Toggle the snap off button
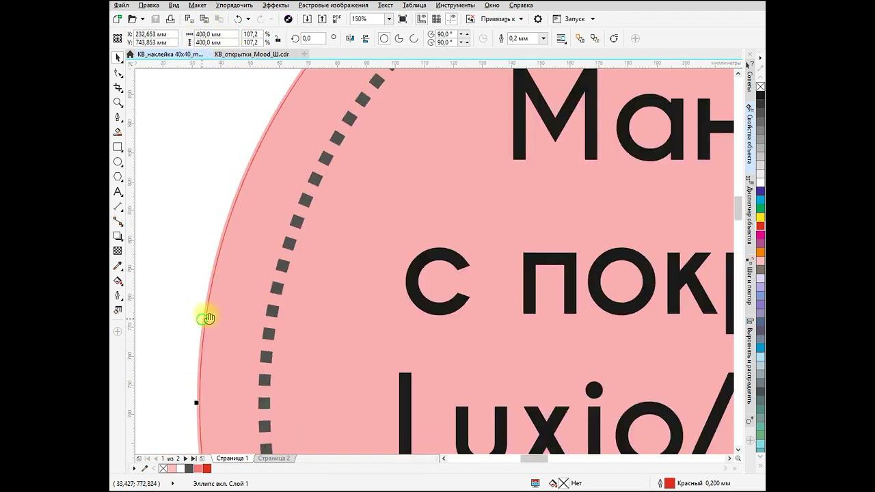This screenshot has width=875, height=492. (470, 19)
